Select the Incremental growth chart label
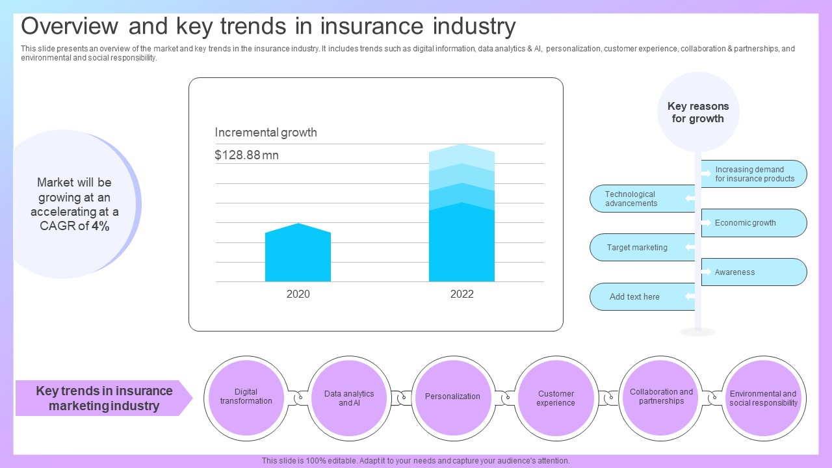 click(266, 133)
